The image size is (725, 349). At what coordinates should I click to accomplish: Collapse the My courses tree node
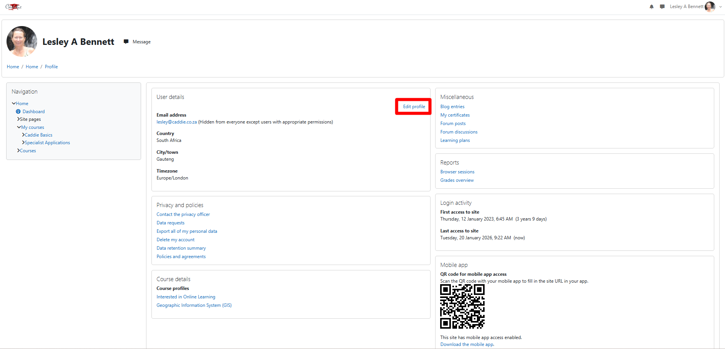click(x=19, y=127)
